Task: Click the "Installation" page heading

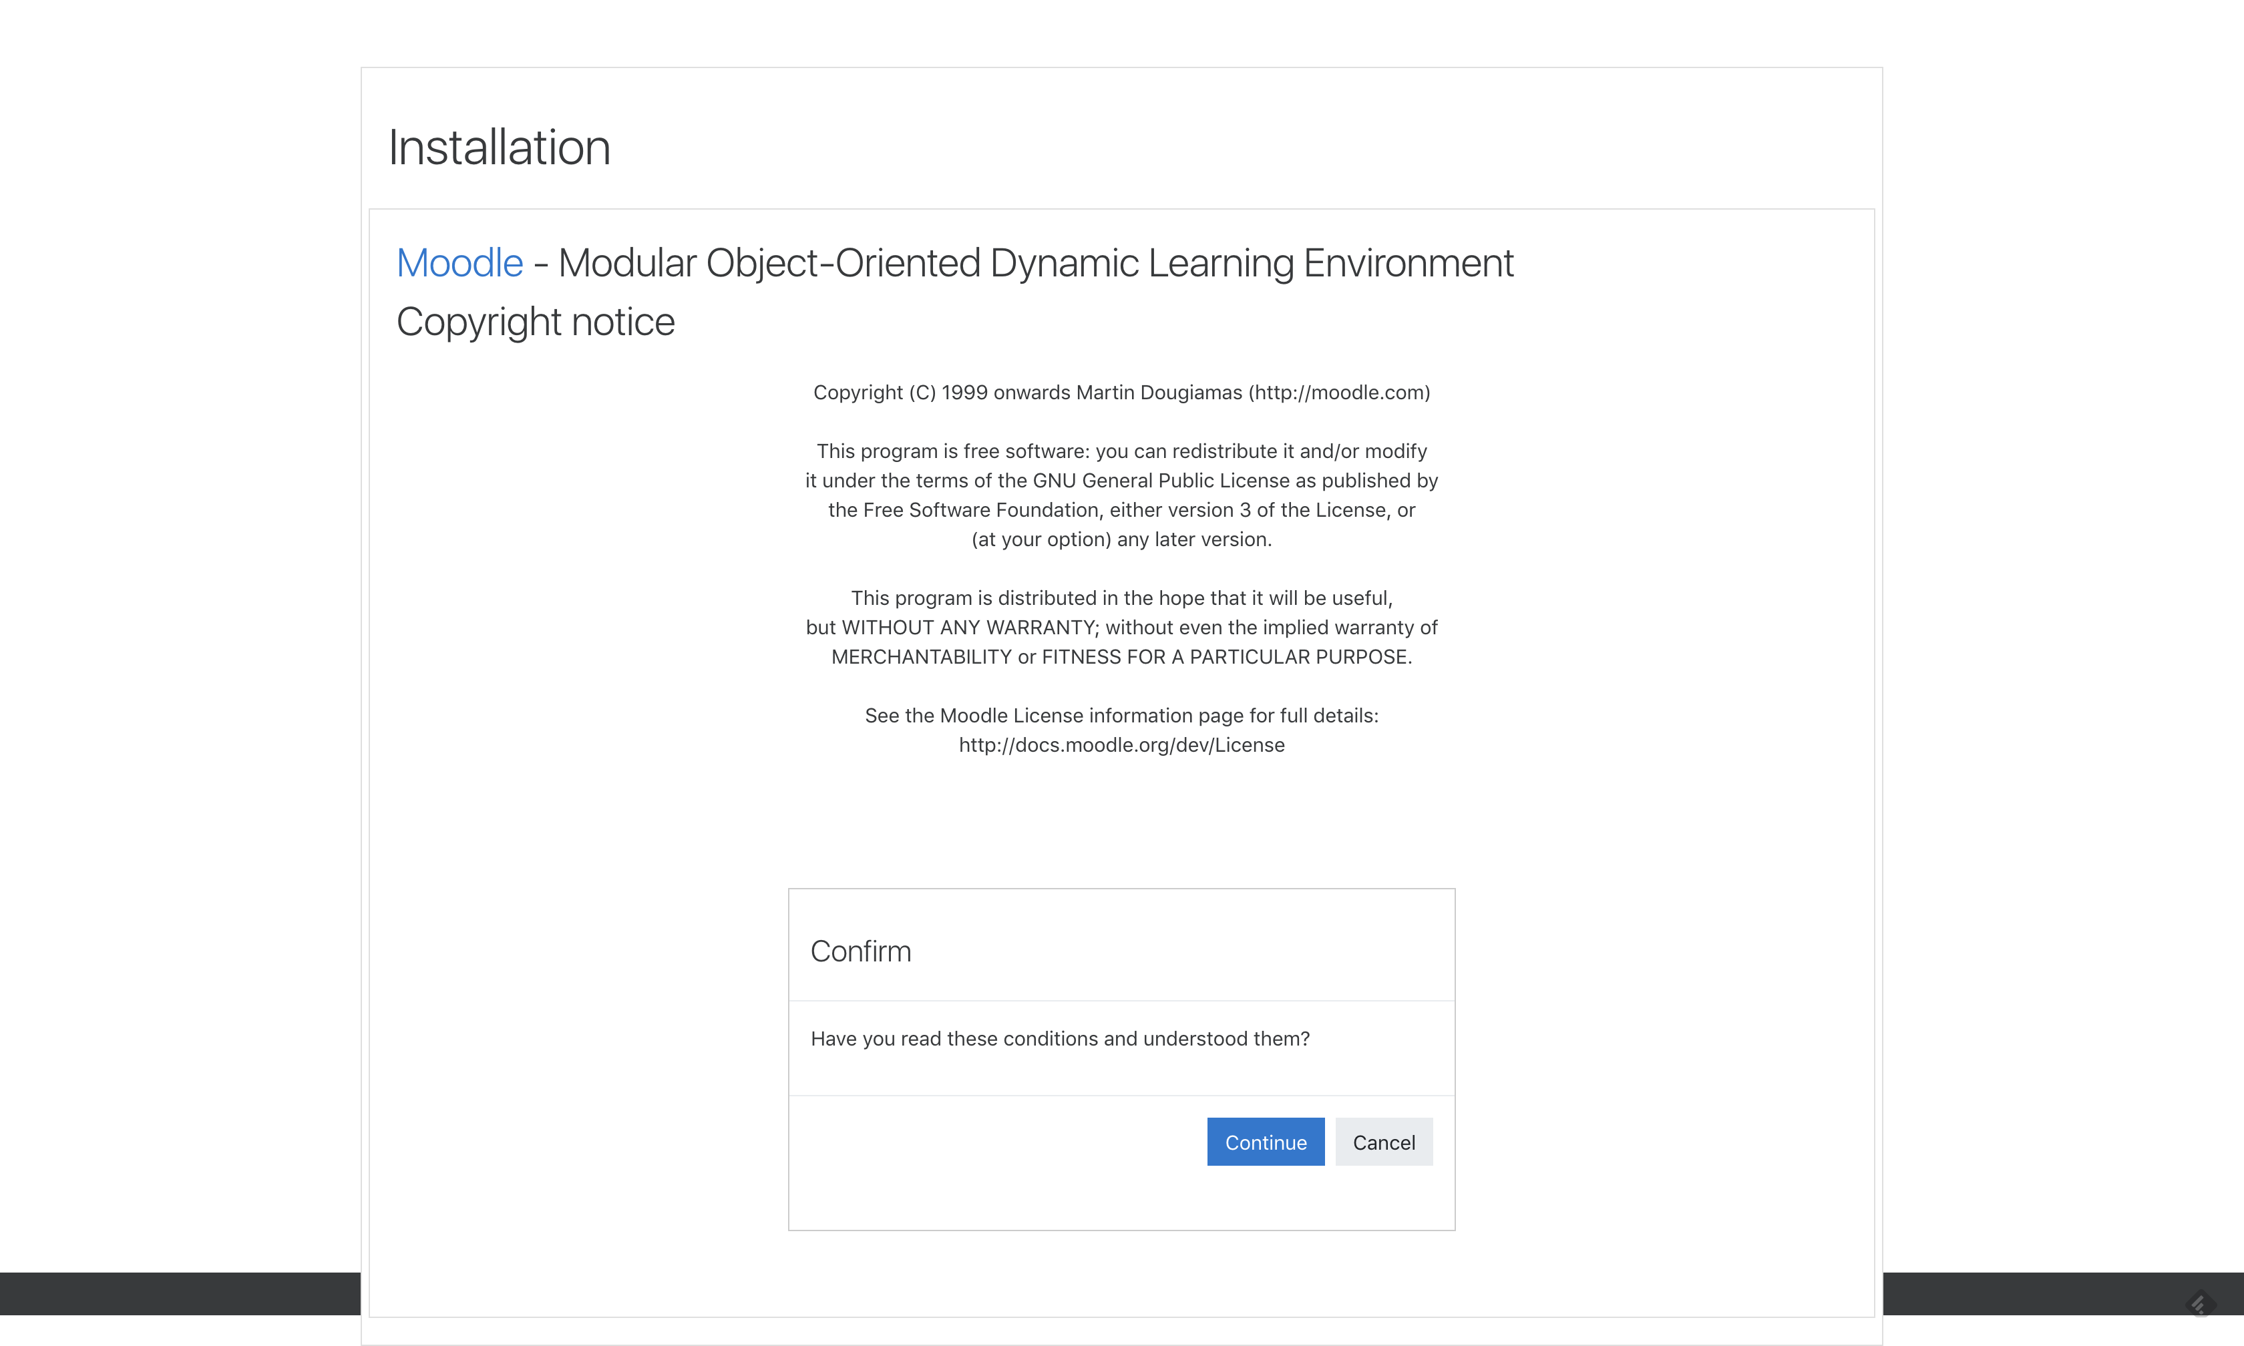Action: click(x=499, y=147)
